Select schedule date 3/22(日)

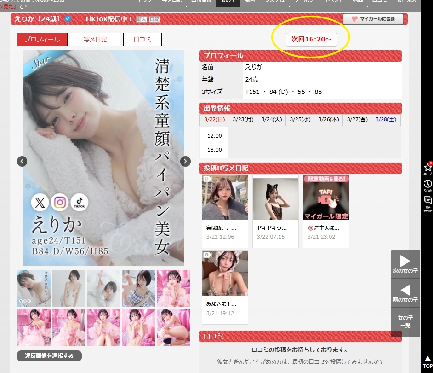coord(214,120)
